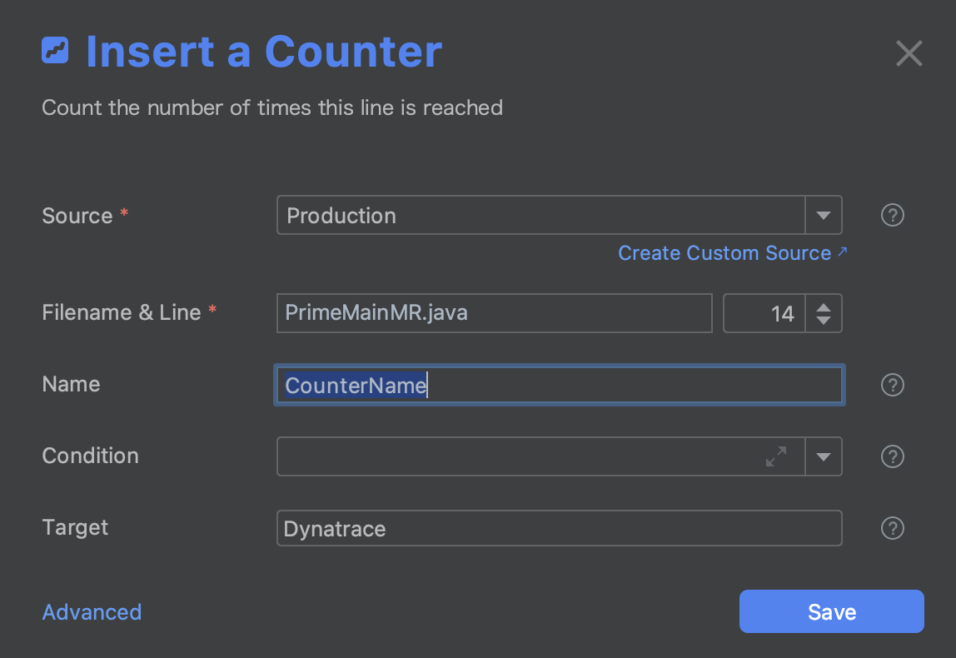Viewport: 956px width, 658px height.
Task: Show help for the Condition field
Action: pos(892,456)
